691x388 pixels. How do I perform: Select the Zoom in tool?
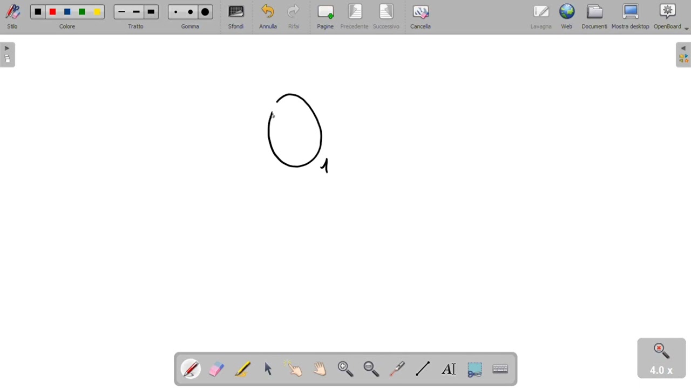(345, 369)
